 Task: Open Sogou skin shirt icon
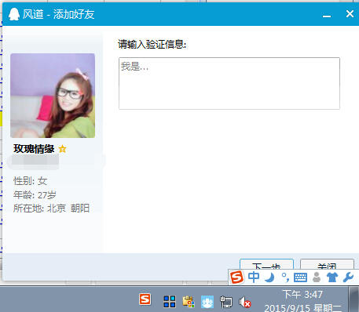point(332,278)
